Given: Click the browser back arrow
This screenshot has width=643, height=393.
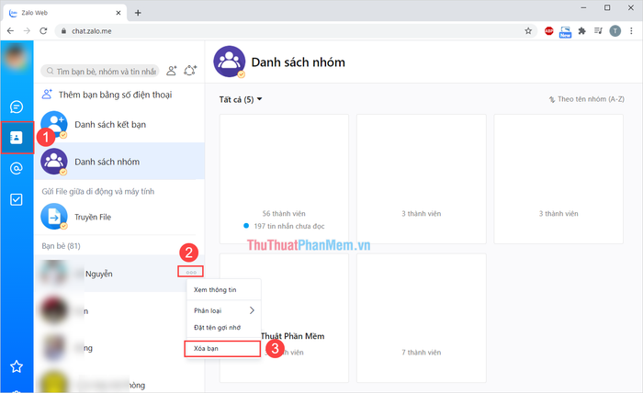Looking at the screenshot, I should (11, 30).
